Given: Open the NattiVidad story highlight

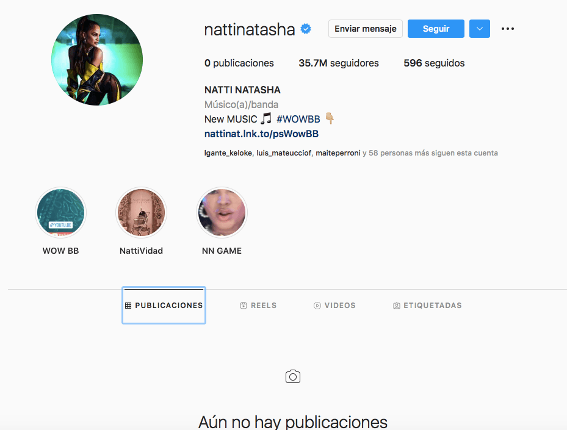Looking at the screenshot, I should click(x=141, y=212).
